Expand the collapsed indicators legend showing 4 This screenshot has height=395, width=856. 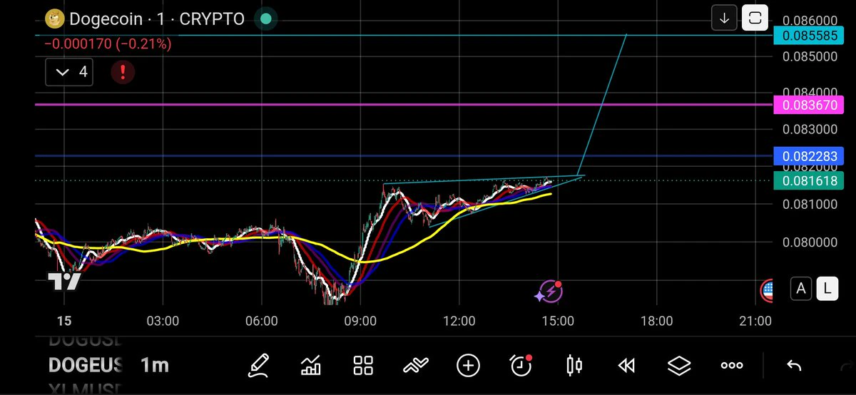pos(68,71)
